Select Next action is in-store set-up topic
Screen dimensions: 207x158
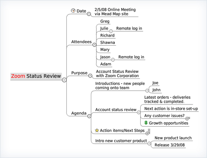[171, 109]
